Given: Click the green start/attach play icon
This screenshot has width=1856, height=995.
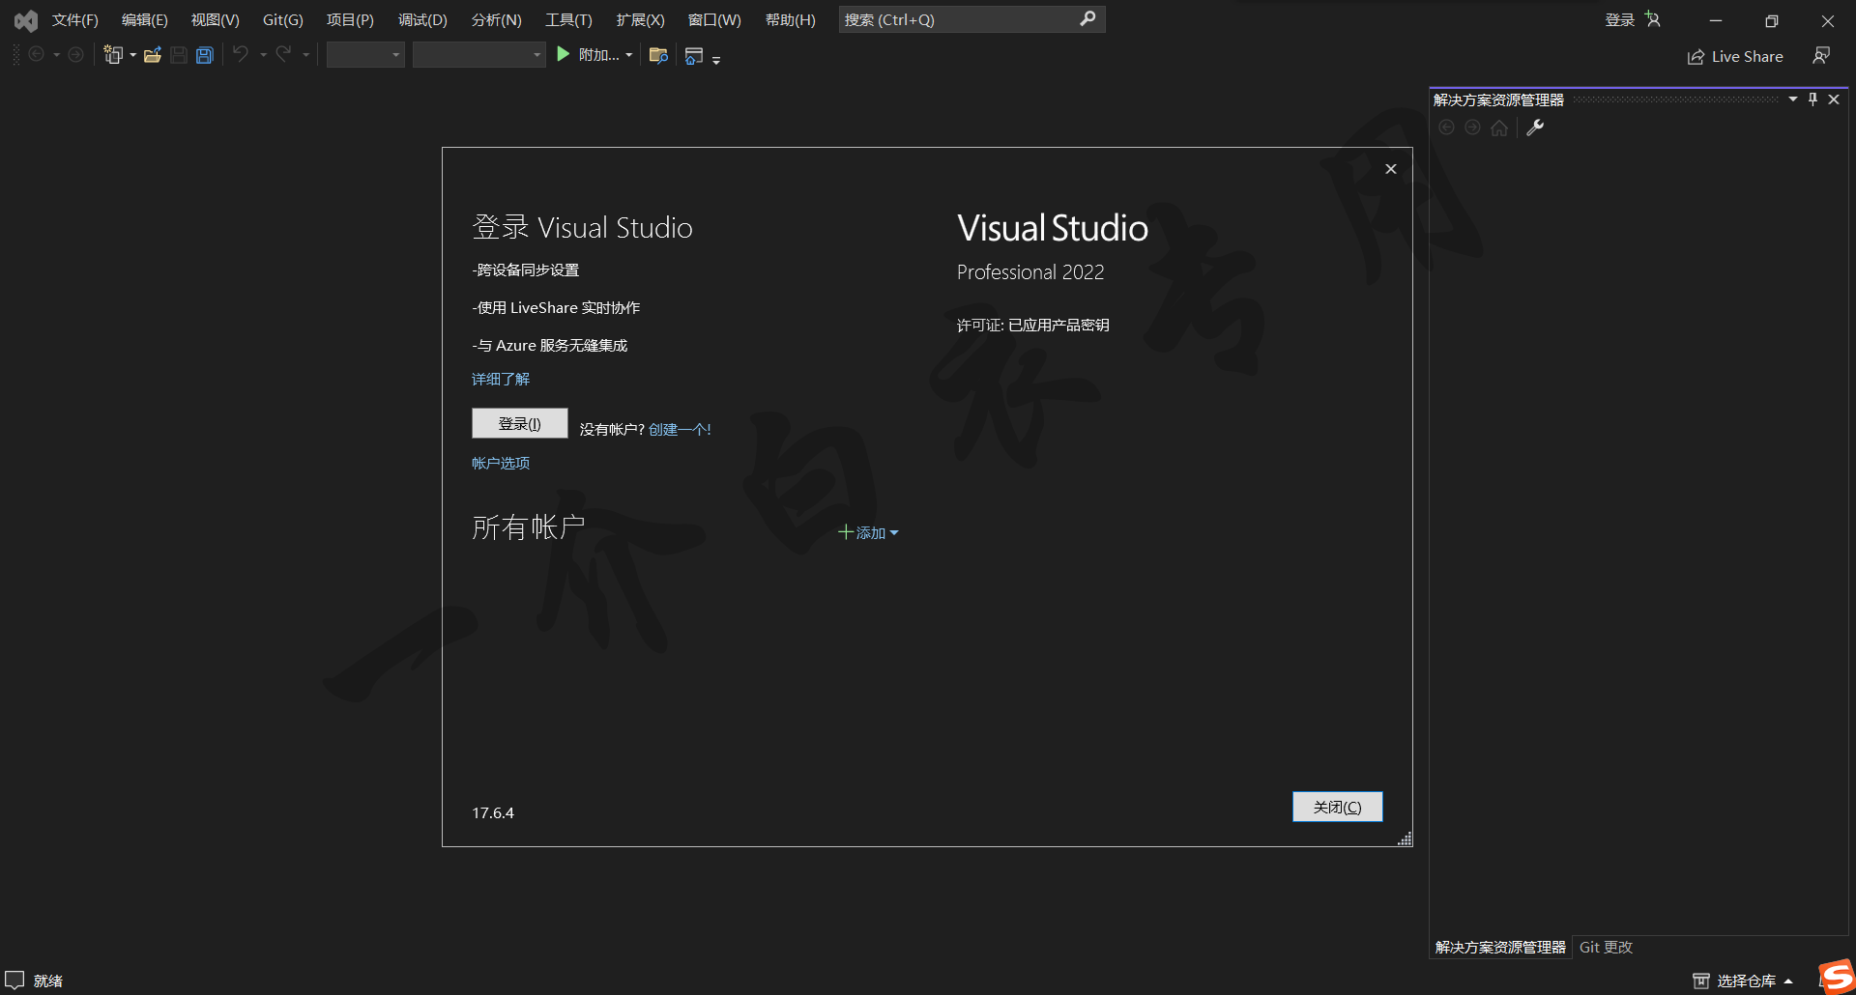Looking at the screenshot, I should tap(564, 55).
